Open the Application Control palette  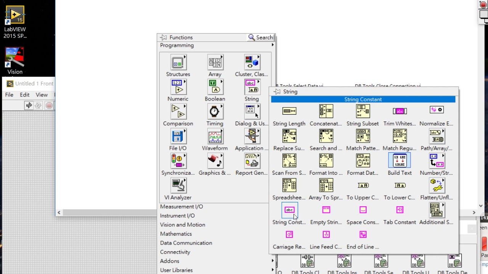(x=252, y=137)
